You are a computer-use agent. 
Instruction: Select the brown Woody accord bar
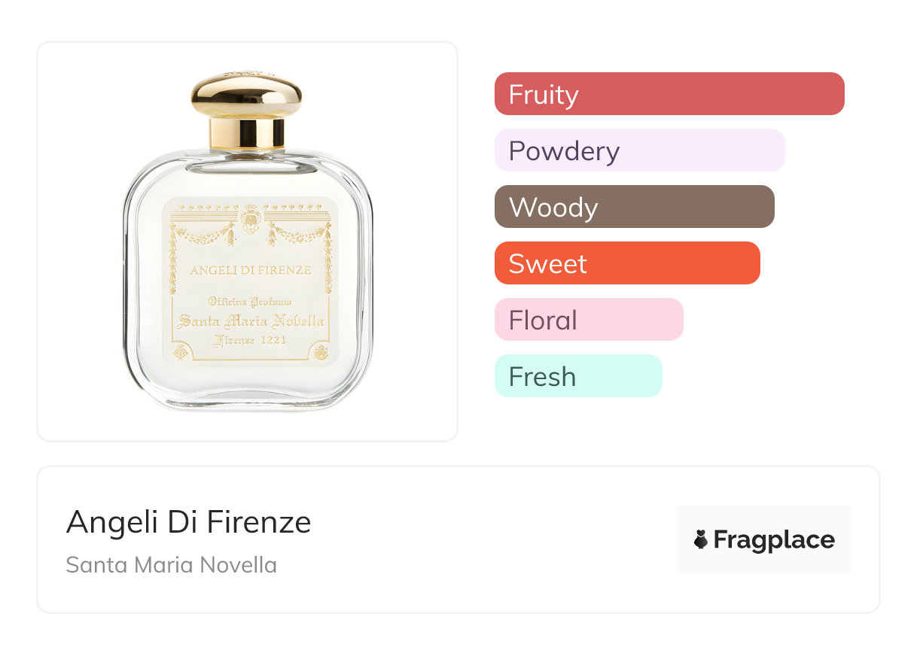635,207
